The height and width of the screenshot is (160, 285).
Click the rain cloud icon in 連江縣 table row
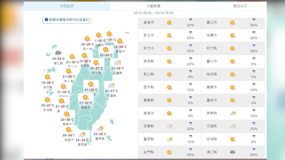click(233, 152)
